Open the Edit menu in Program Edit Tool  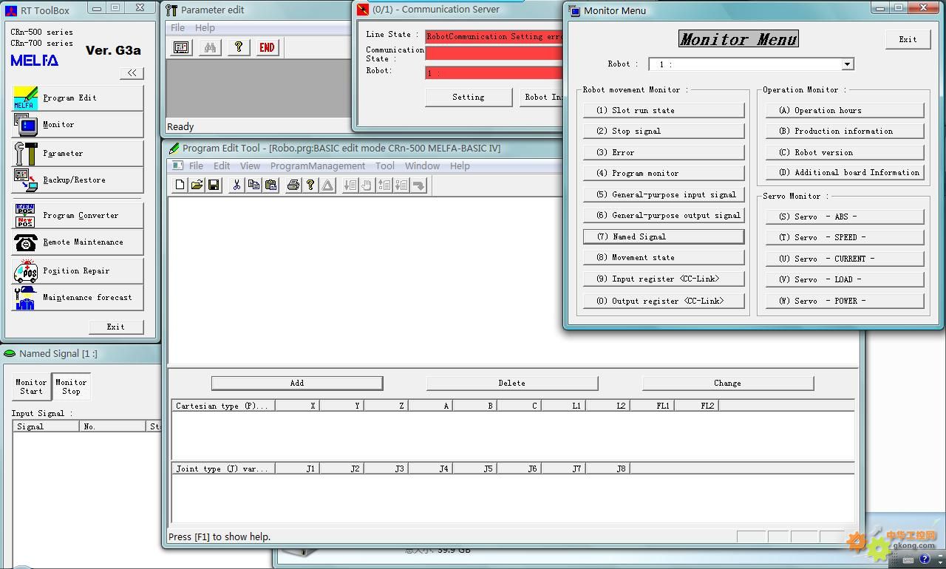222,166
